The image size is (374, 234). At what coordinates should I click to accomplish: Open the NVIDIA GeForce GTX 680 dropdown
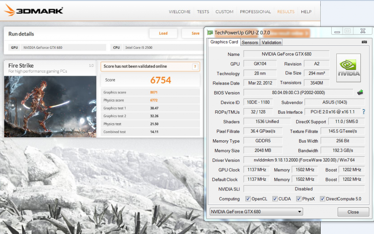[256, 212]
